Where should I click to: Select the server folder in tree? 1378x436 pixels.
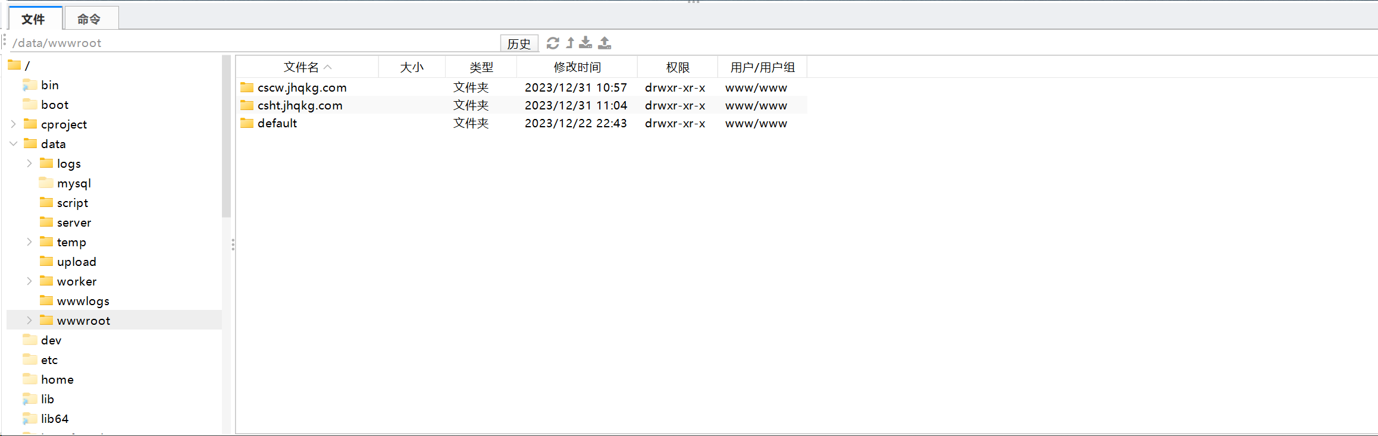coord(65,222)
